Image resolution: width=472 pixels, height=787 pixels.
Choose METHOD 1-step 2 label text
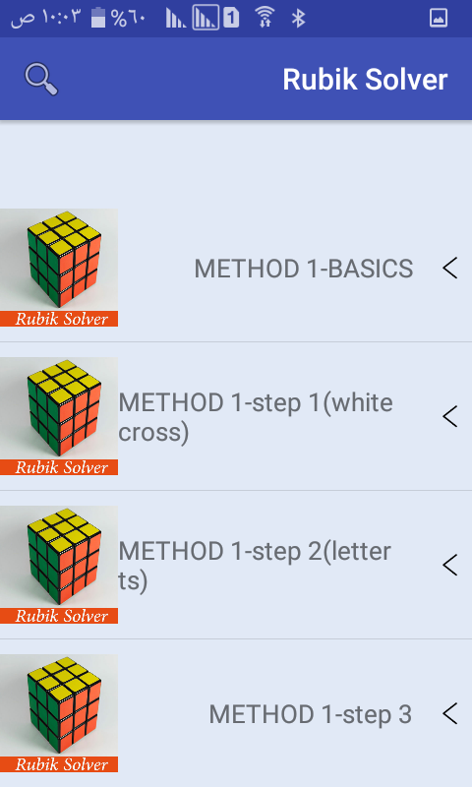click(x=255, y=566)
